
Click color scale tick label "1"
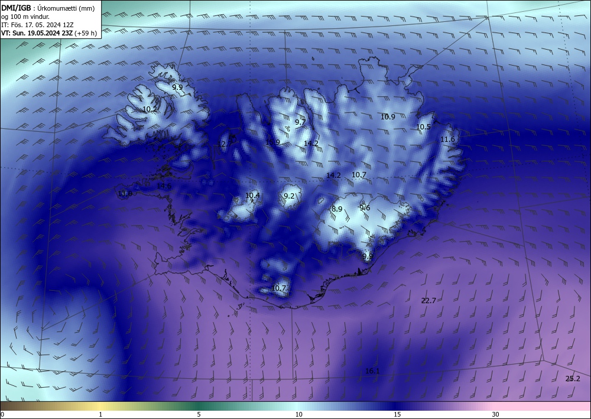pyautogui.click(x=100, y=414)
